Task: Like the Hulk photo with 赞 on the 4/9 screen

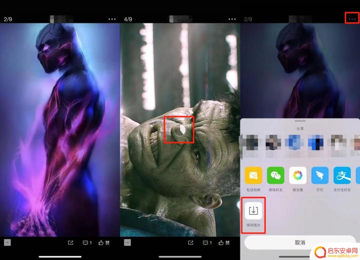Action: (x=224, y=243)
